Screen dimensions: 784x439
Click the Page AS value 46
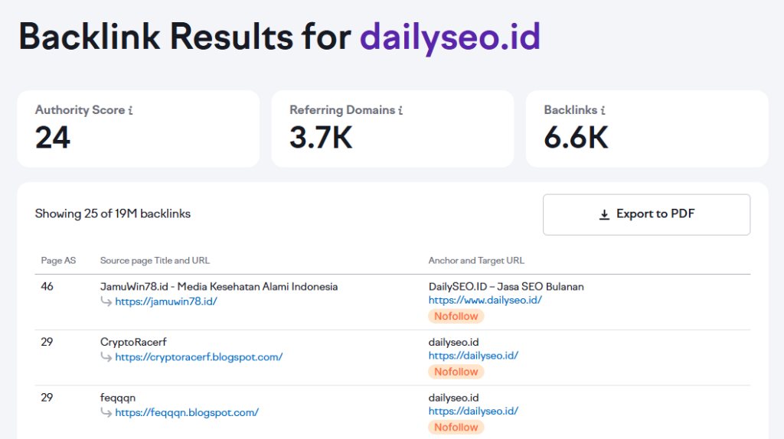click(x=47, y=287)
